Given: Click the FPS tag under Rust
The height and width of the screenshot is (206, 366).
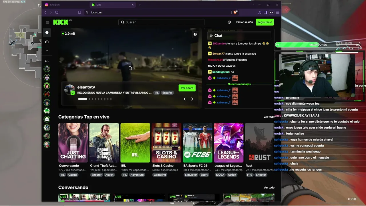Looking at the screenshot, I should (x=250, y=175).
